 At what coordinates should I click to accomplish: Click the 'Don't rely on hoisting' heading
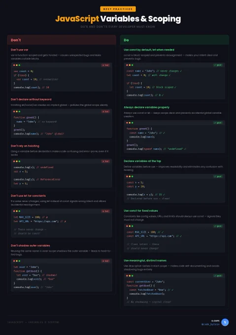click(25, 146)
